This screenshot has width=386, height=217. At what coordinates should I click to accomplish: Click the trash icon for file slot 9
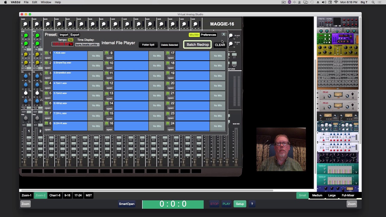[x=106, y=53]
